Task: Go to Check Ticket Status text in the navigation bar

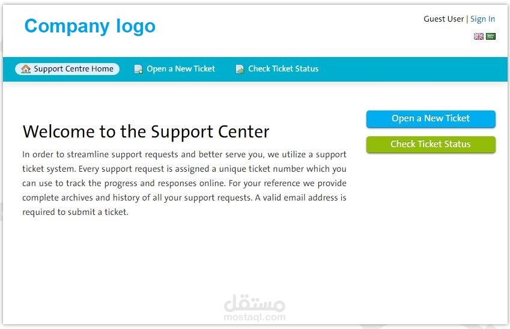Action: click(284, 69)
